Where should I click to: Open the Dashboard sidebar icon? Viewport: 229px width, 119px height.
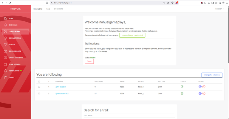tap(5, 25)
